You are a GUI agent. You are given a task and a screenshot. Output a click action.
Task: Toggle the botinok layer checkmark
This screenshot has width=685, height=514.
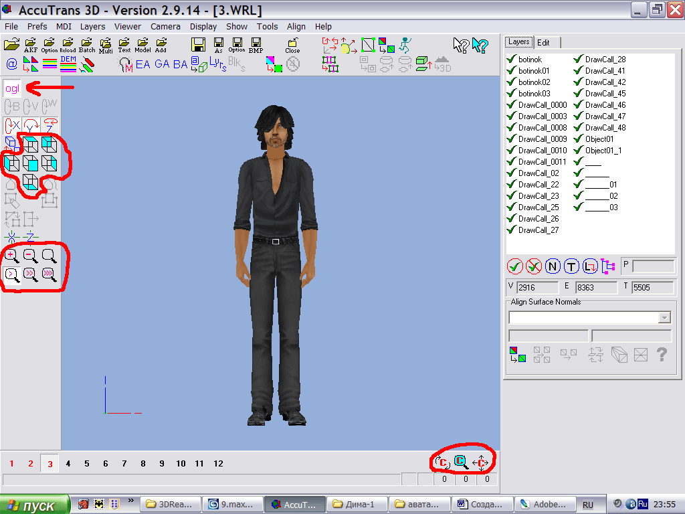512,59
